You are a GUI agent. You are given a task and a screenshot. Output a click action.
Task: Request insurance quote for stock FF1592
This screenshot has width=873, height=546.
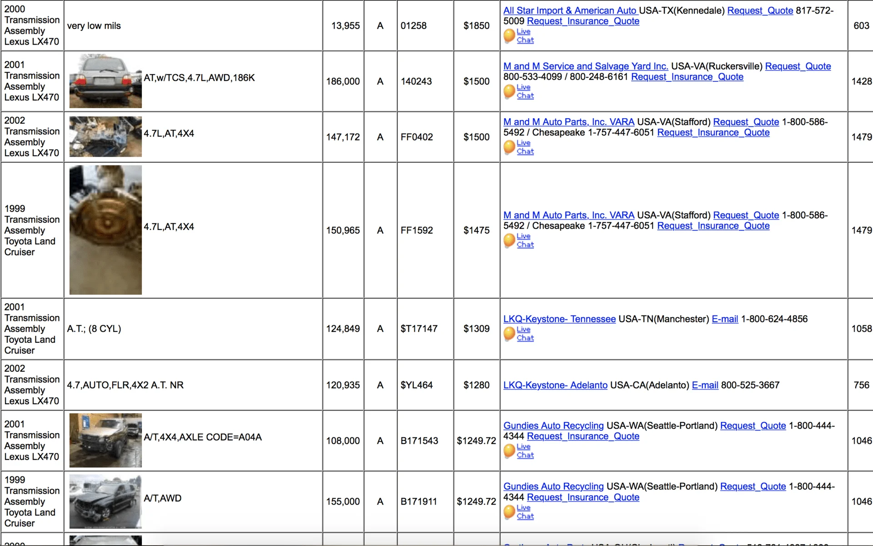[x=713, y=225]
